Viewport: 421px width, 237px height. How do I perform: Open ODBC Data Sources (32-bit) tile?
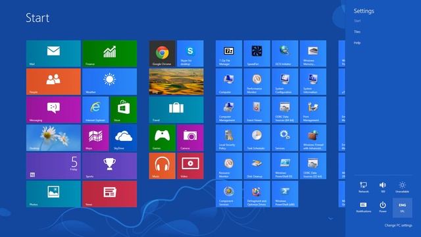pos(313,166)
